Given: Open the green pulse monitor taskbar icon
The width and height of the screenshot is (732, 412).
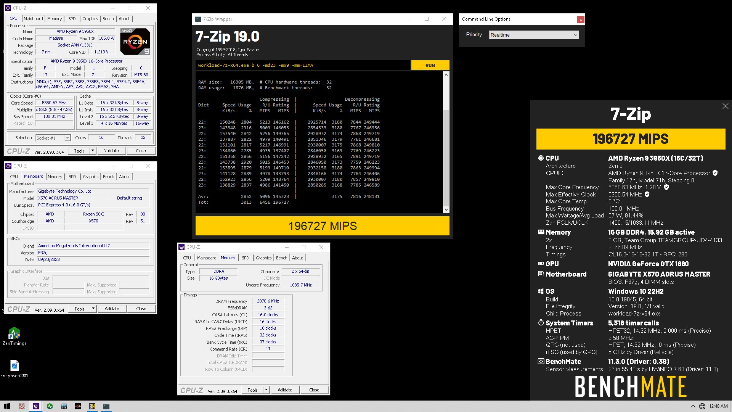Looking at the screenshot, I should coord(50,406).
